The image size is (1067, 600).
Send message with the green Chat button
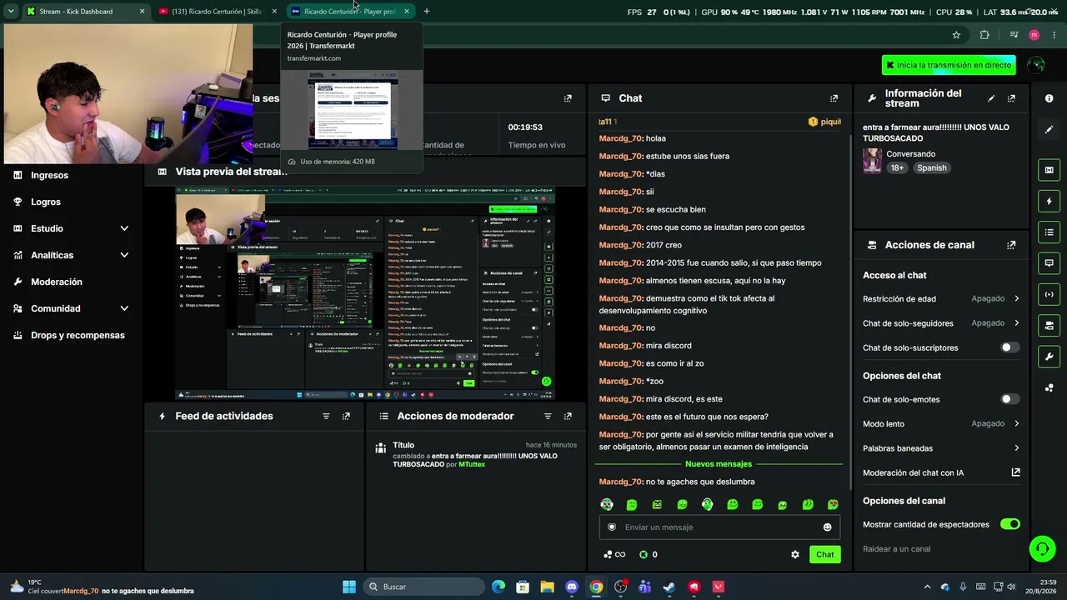(x=824, y=554)
